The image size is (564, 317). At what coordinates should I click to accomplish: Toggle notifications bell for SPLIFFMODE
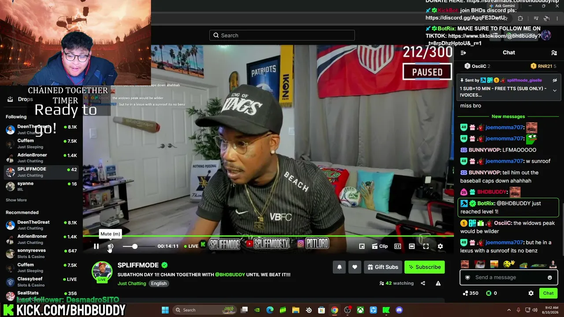pyautogui.click(x=339, y=267)
